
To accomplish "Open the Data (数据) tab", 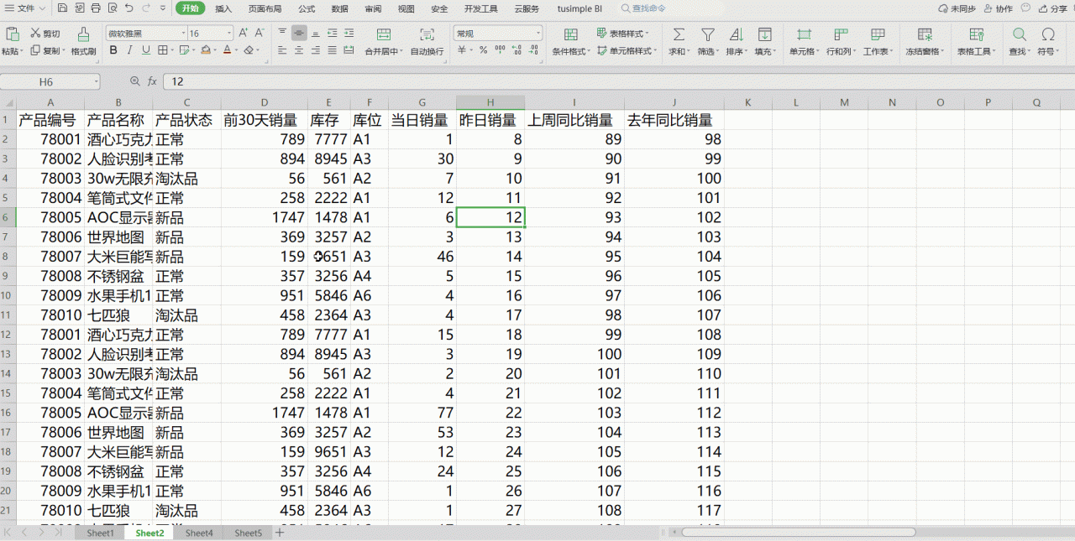I will click(x=339, y=8).
